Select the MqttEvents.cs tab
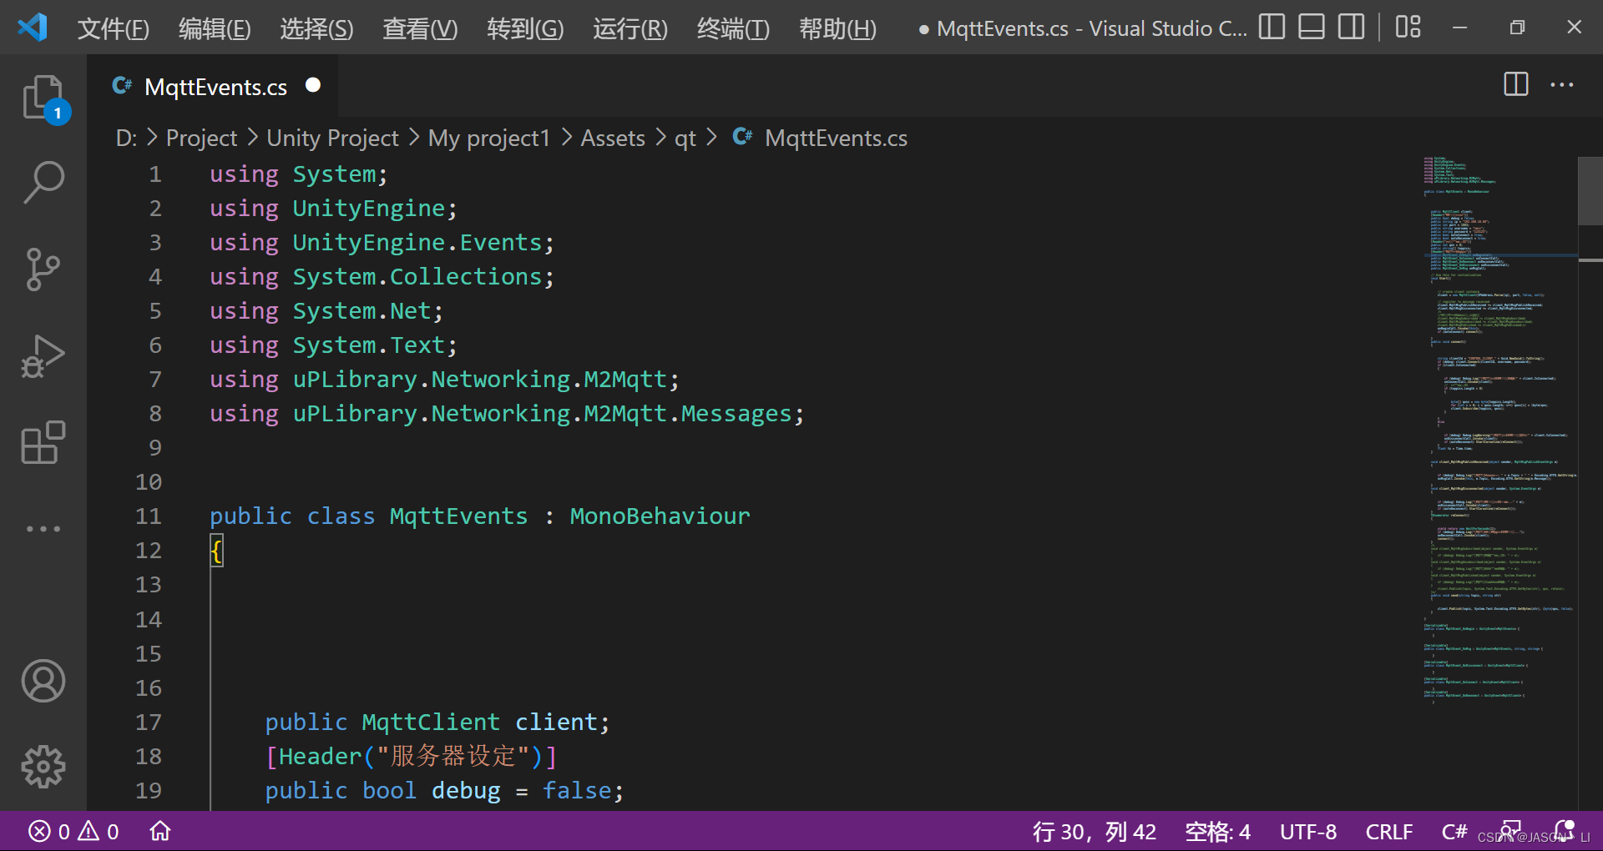This screenshot has height=851, width=1603. pos(215,87)
